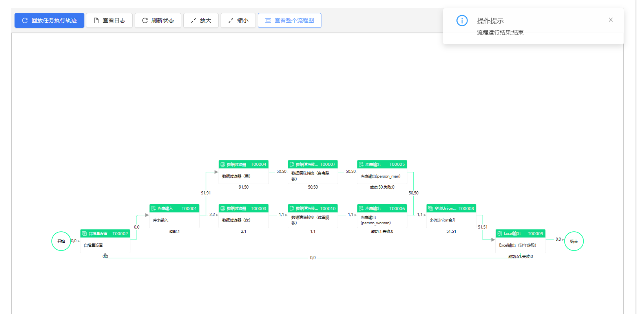This screenshot has height=314, width=637.
Task: Zoom out with the 缩小 button
Action: pos(238,20)
